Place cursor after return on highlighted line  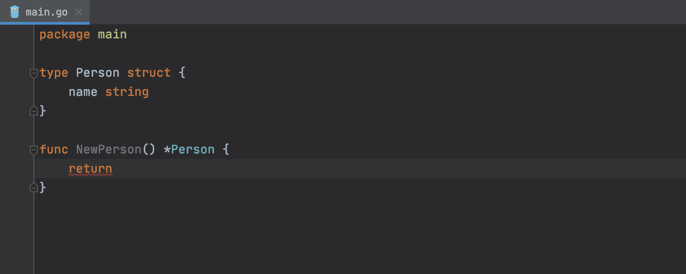pos(113,169)
